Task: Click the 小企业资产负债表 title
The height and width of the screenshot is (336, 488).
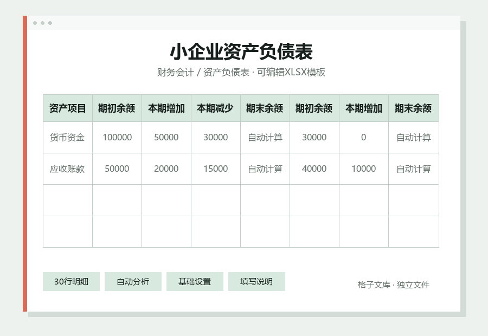Action: pyautogui.click(x=241, y=51)
